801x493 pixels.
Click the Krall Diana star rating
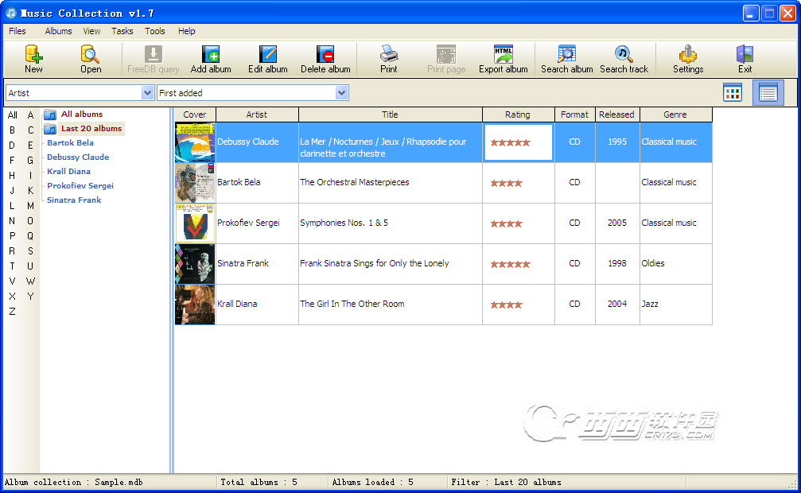pos(506,305)
